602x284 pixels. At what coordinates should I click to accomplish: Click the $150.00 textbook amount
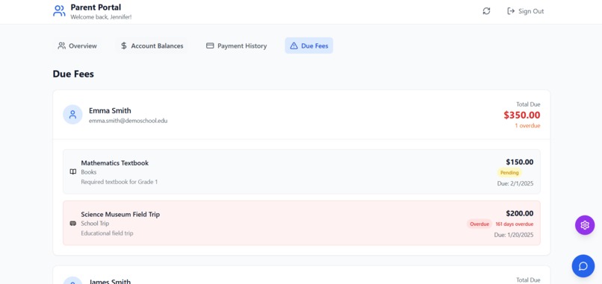(x=519, y=162)
